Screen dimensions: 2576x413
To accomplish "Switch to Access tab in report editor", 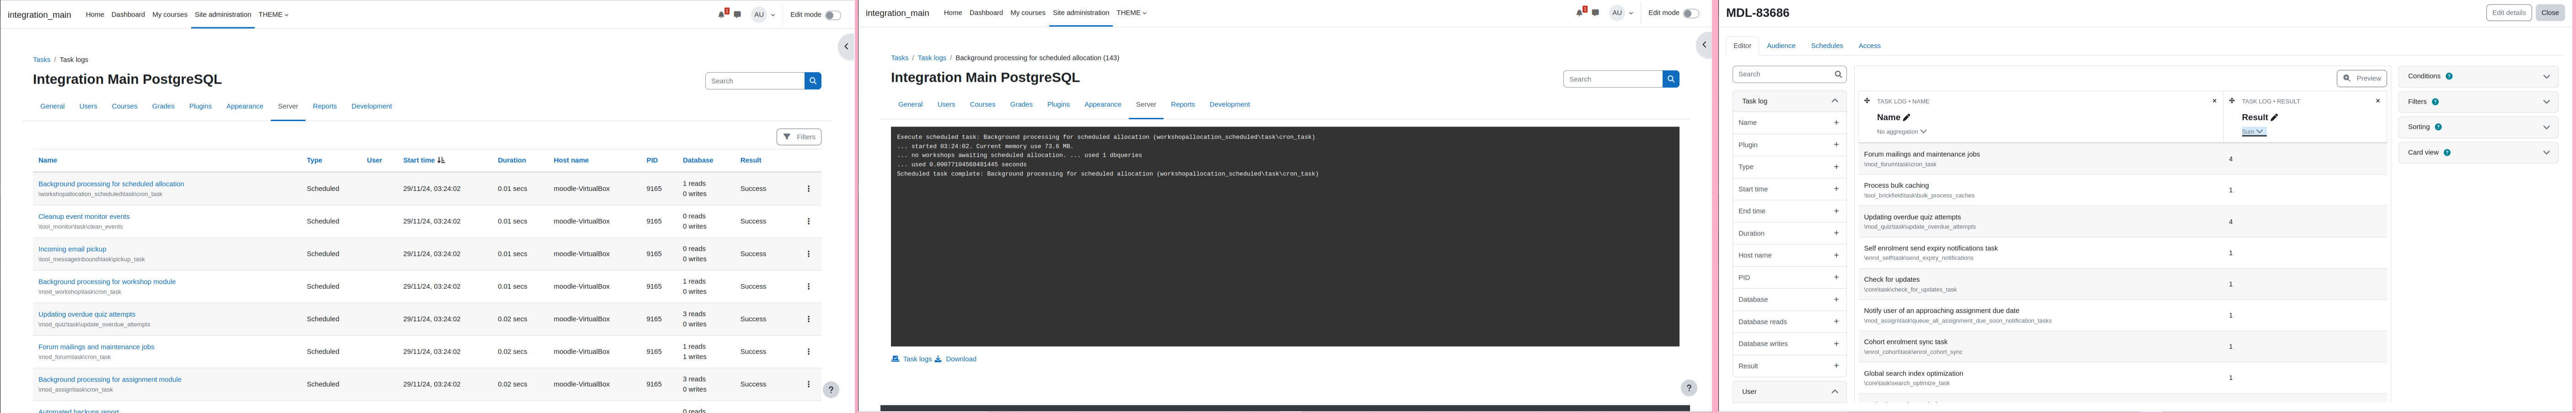I will pos(1869,46).
